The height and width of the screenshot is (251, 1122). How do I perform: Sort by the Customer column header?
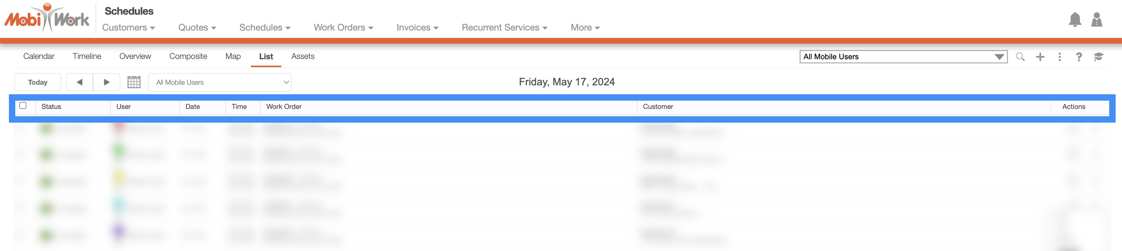(658, 107)
